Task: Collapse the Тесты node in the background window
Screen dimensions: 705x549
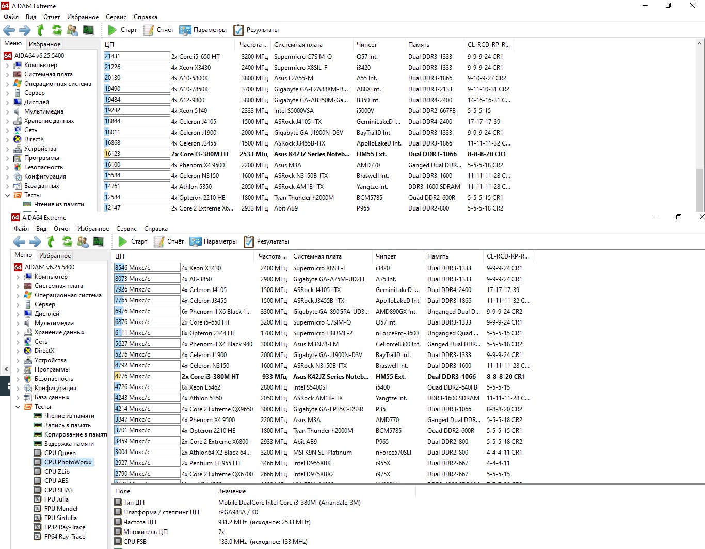Action: (x=7, y=195)
